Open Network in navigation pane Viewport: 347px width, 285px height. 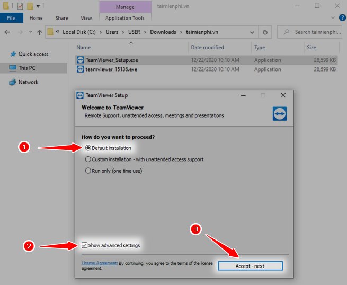[x=28, y=82]
